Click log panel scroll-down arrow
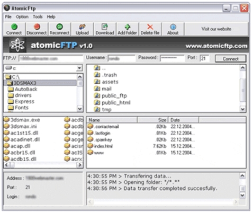252x212 pixels. tap(242, 195)
